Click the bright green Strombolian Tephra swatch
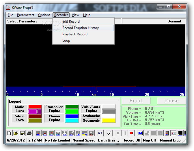This screenshot has width=194, height=151. pyautogui.click(x=72, y=111)
